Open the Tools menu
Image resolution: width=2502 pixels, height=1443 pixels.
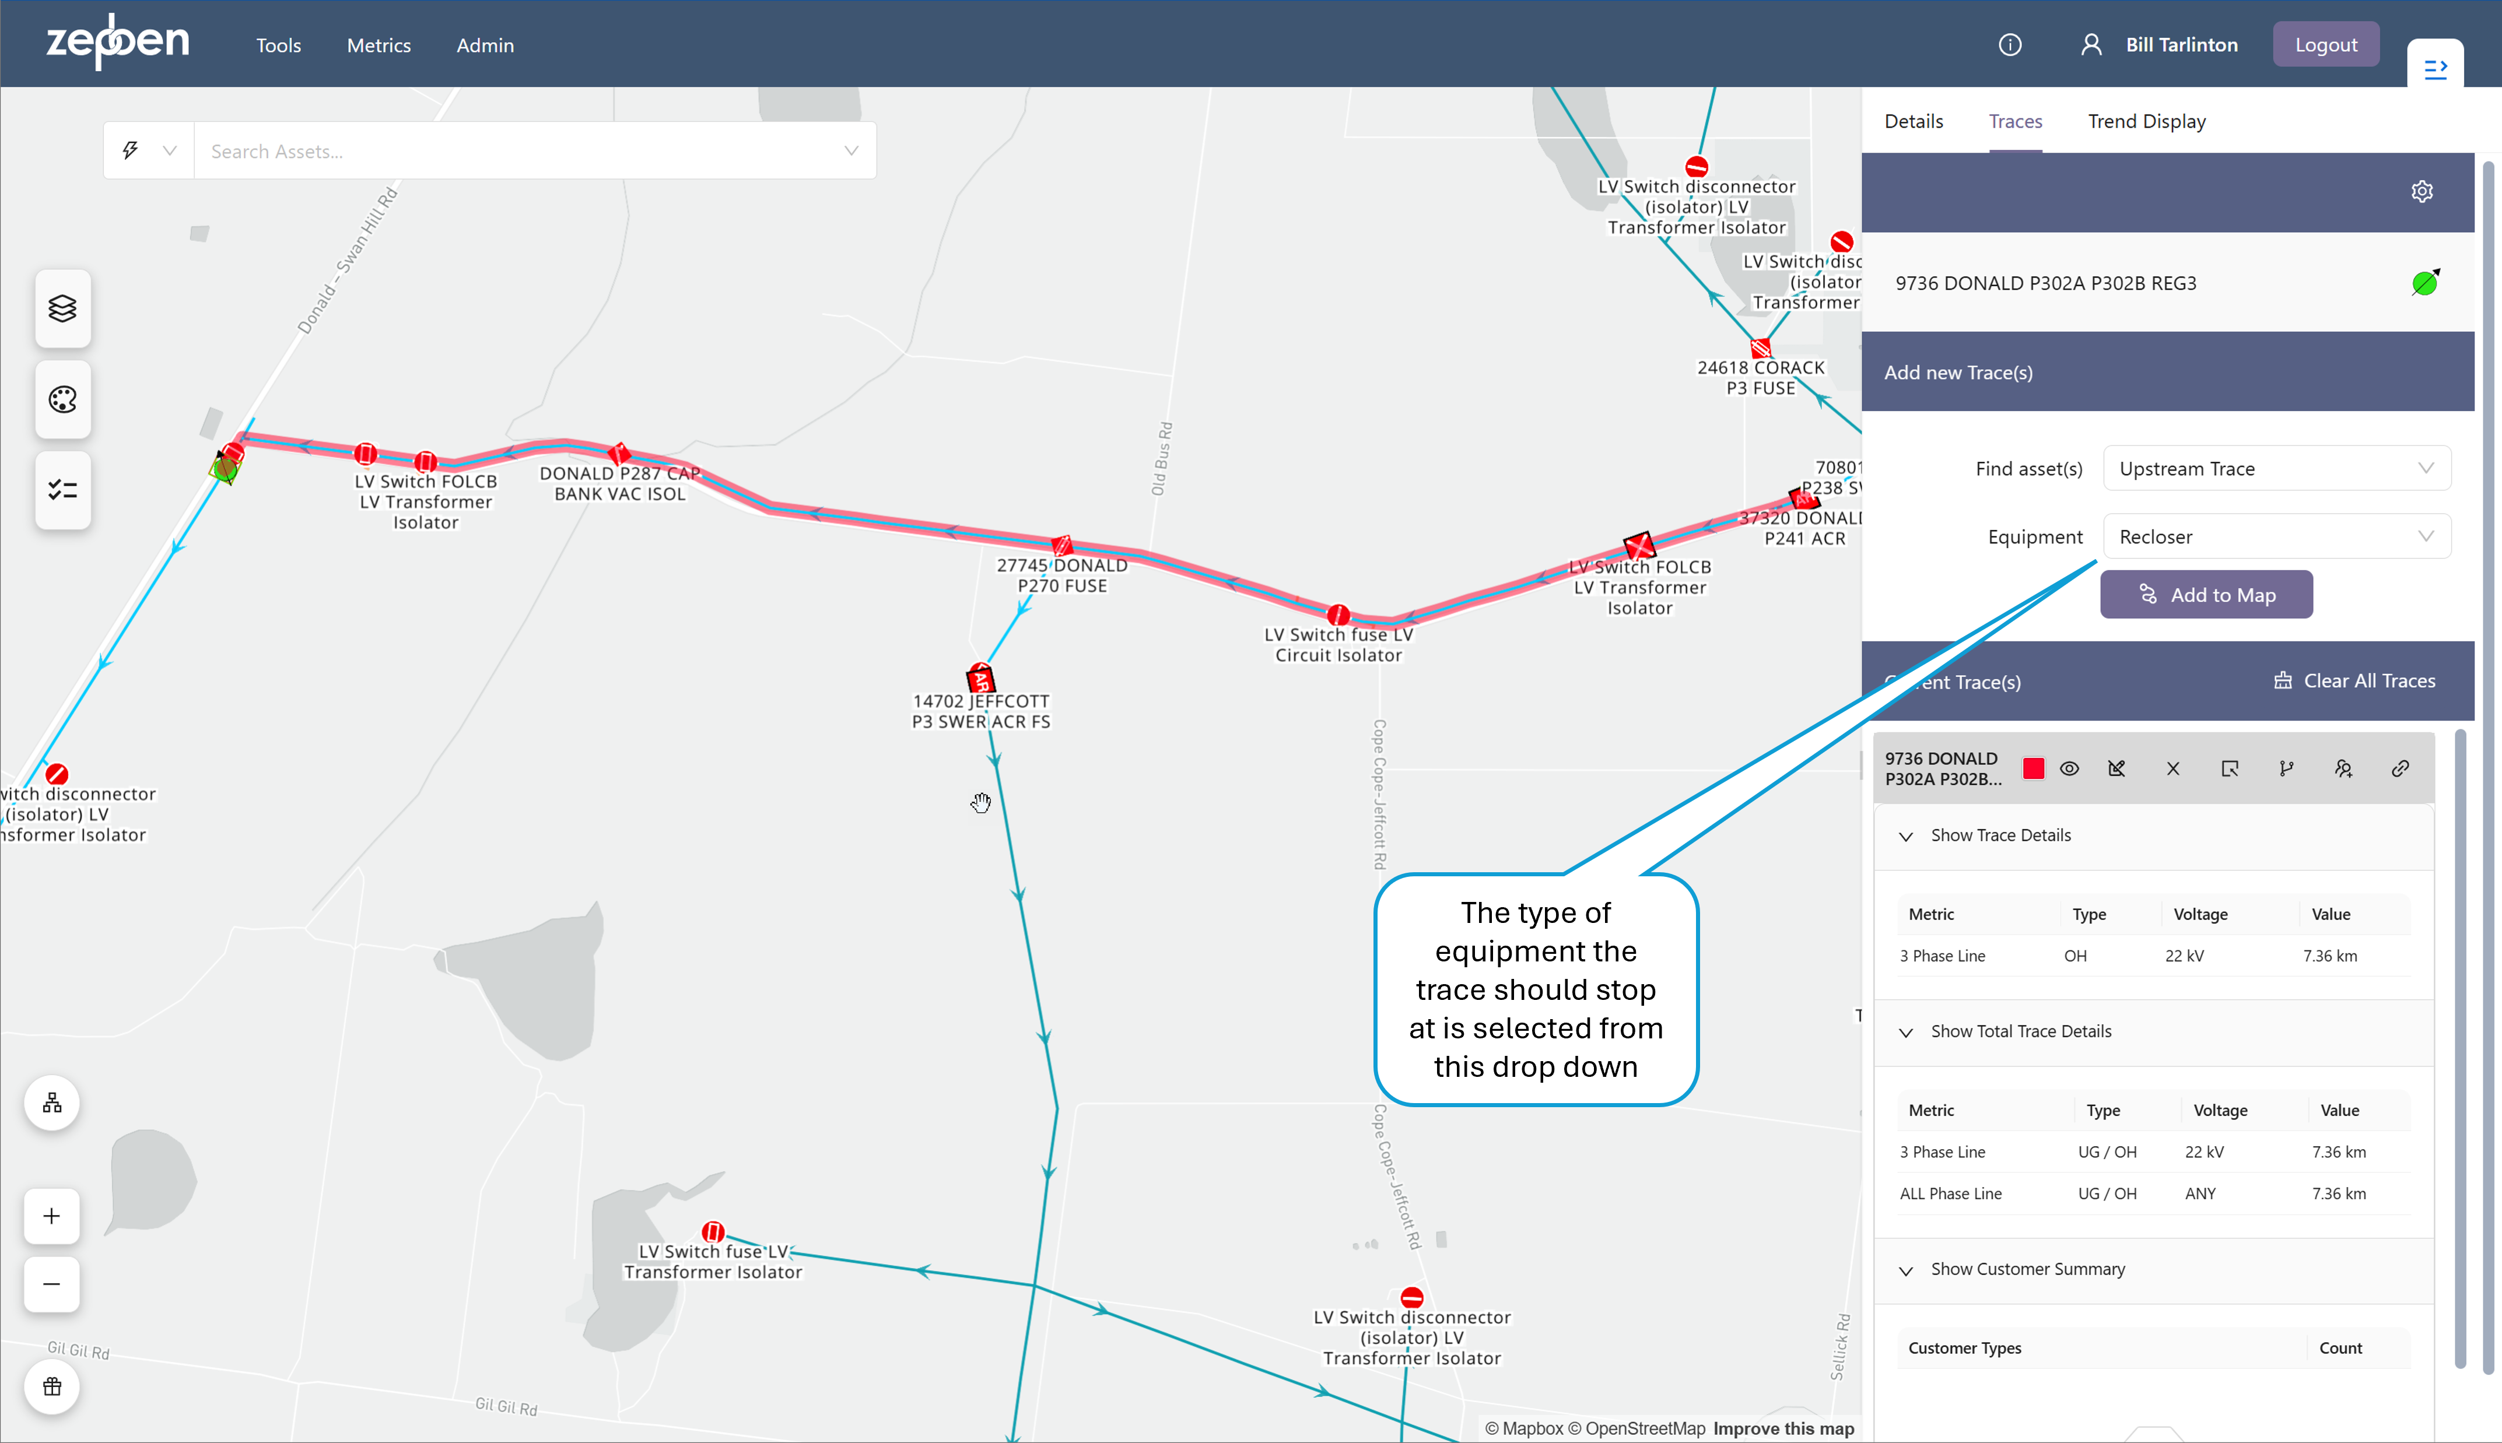click(x=279, y=44)
